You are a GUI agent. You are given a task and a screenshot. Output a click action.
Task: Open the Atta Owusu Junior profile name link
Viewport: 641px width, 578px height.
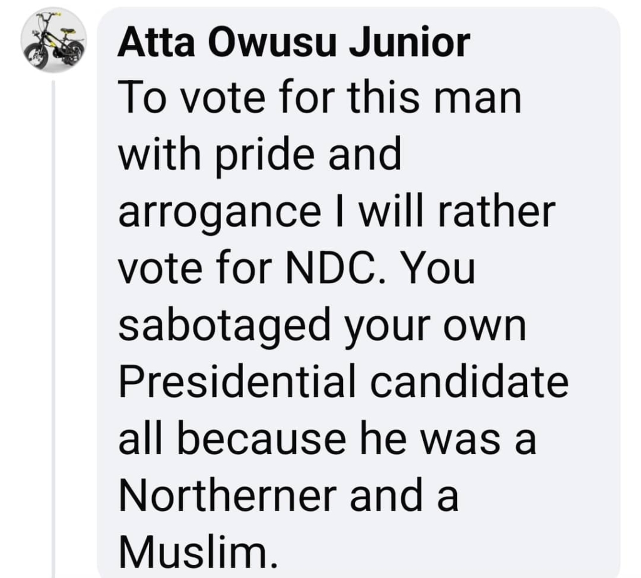click(x=294, y=43)
